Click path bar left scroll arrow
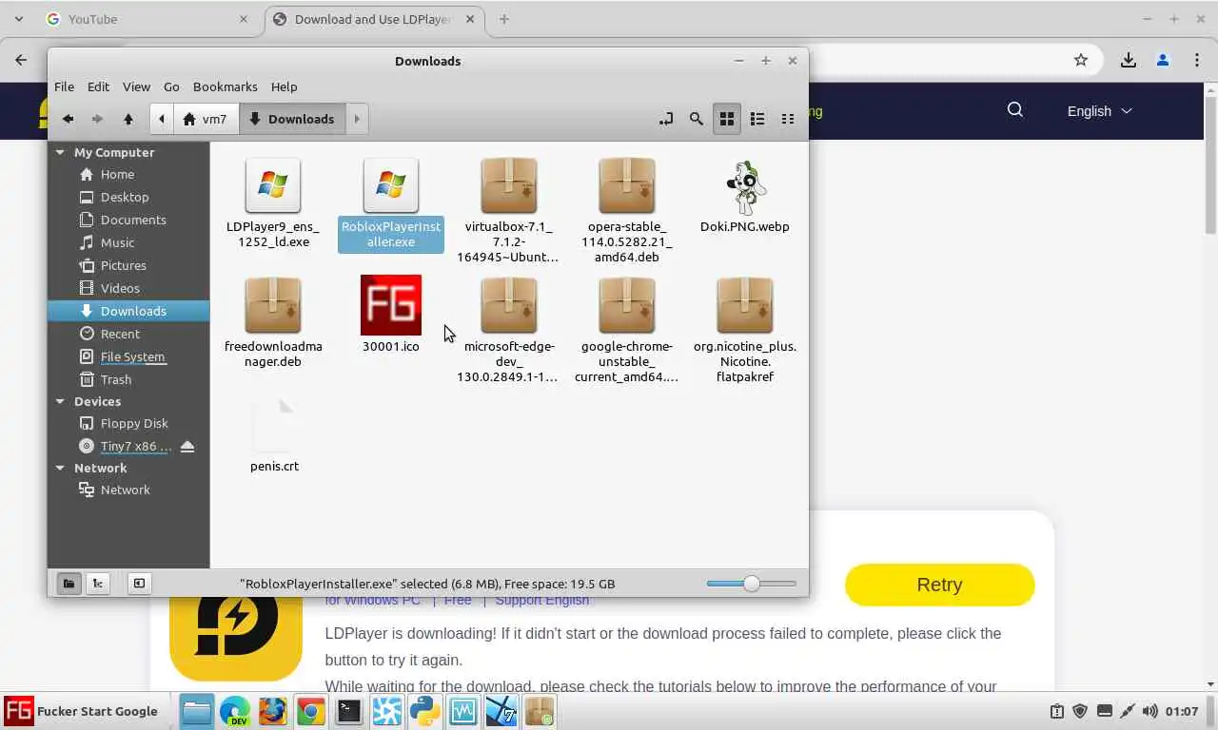Image resolution: width=1218 pixels, height=730 pixels. click(162, 119)
